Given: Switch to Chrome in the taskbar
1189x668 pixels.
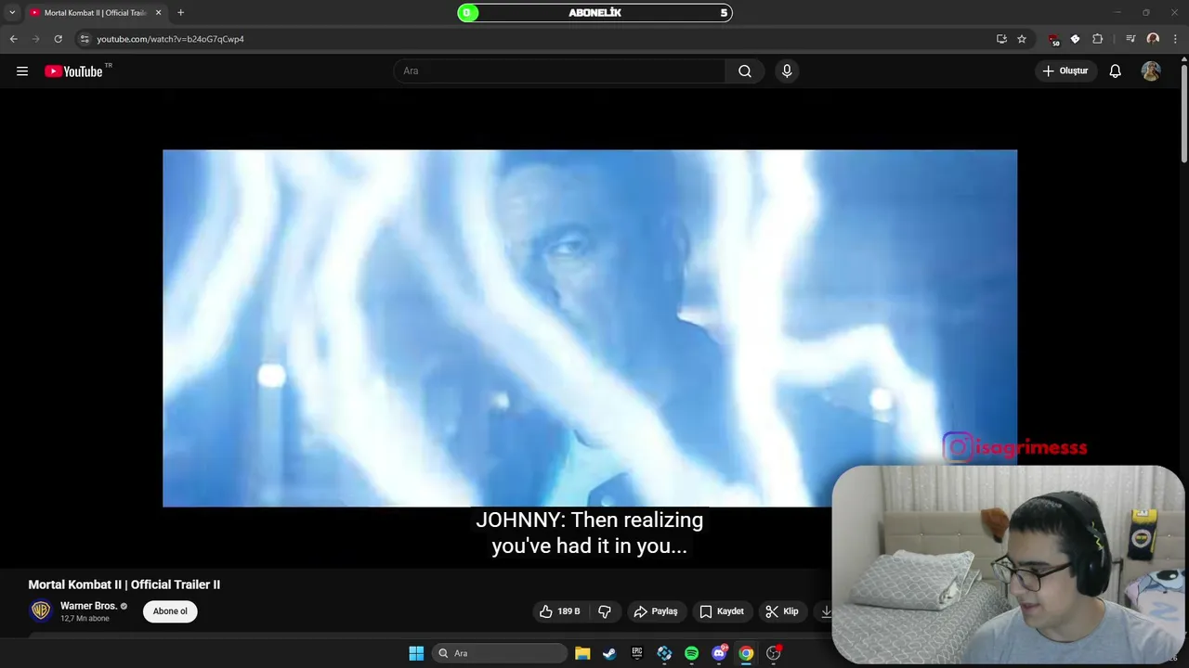Looking at the screenshot, I should pos(746,653).
